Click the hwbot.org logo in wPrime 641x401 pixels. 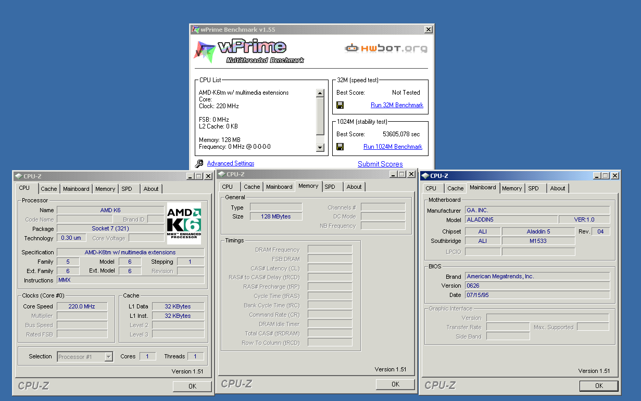386,48
